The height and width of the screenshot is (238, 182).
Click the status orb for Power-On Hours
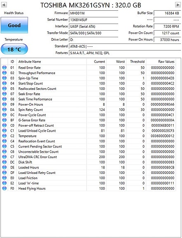pyautogui.click(x=5, y=104)
